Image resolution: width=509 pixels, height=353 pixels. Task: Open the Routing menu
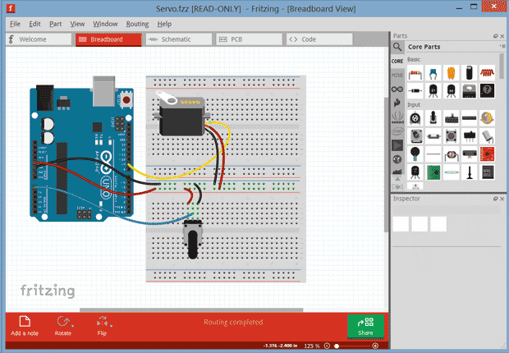[137, 24]
